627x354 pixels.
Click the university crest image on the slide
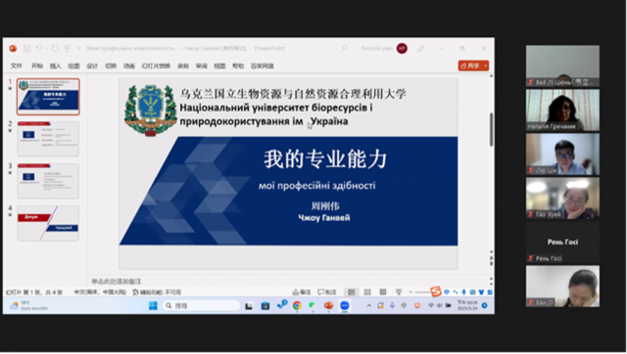click(150, 111)
